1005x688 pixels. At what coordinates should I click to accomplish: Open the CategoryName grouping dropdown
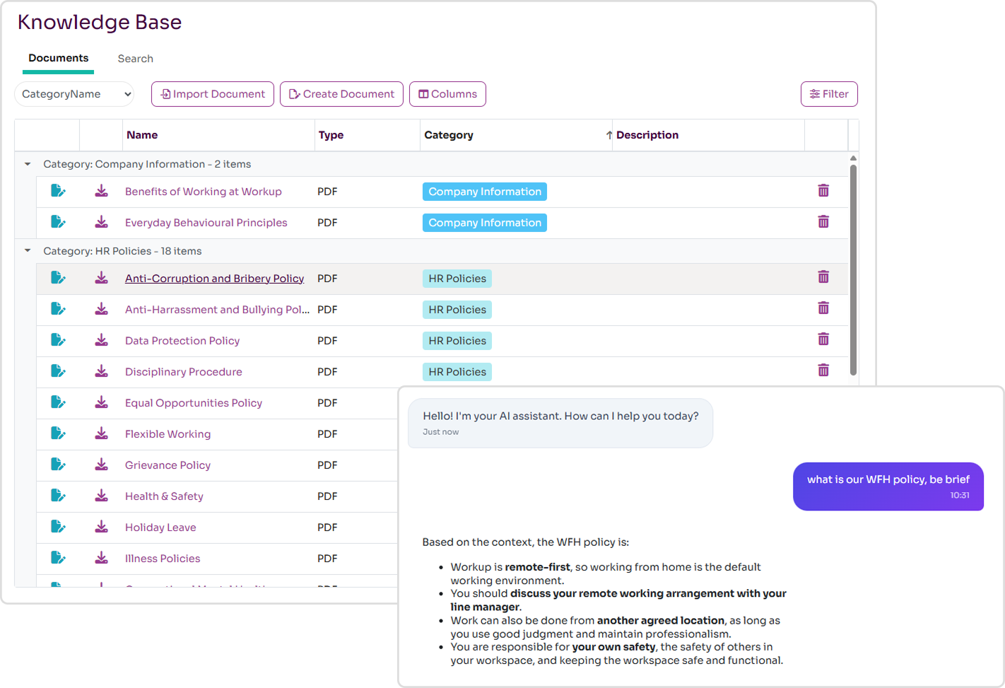74,94
